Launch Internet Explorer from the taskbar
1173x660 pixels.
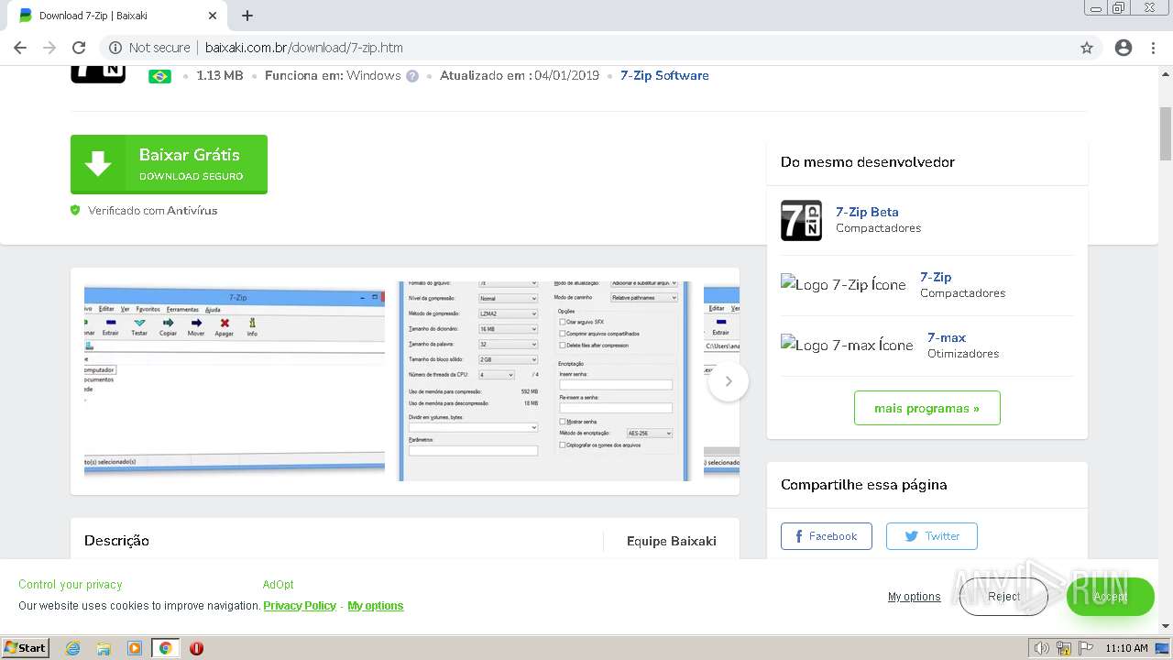(x=73, y=648)
